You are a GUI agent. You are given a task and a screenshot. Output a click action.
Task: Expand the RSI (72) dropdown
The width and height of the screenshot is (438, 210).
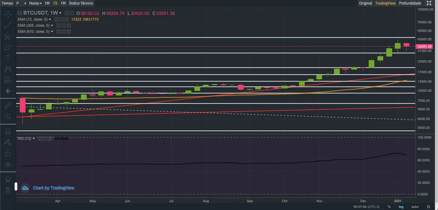pos(34,139)
